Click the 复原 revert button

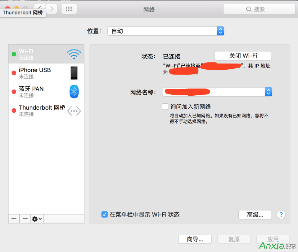tap(234, 239)
